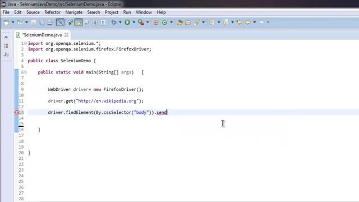
Task: Click the Restore view icon in left sidebar
Action: pos(6,38)
